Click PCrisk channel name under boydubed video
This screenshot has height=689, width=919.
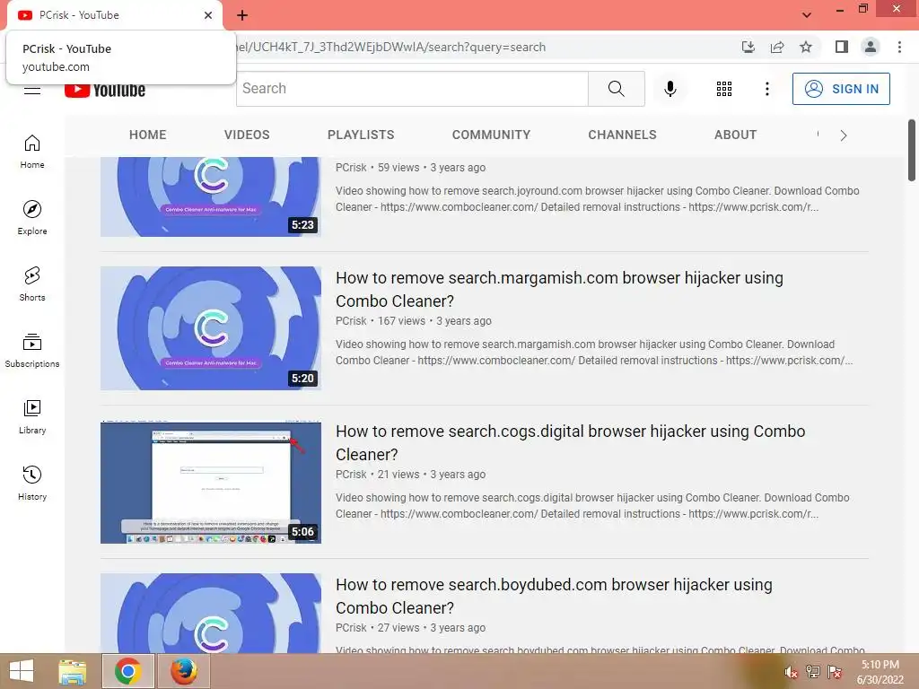(x=351, y=628)
